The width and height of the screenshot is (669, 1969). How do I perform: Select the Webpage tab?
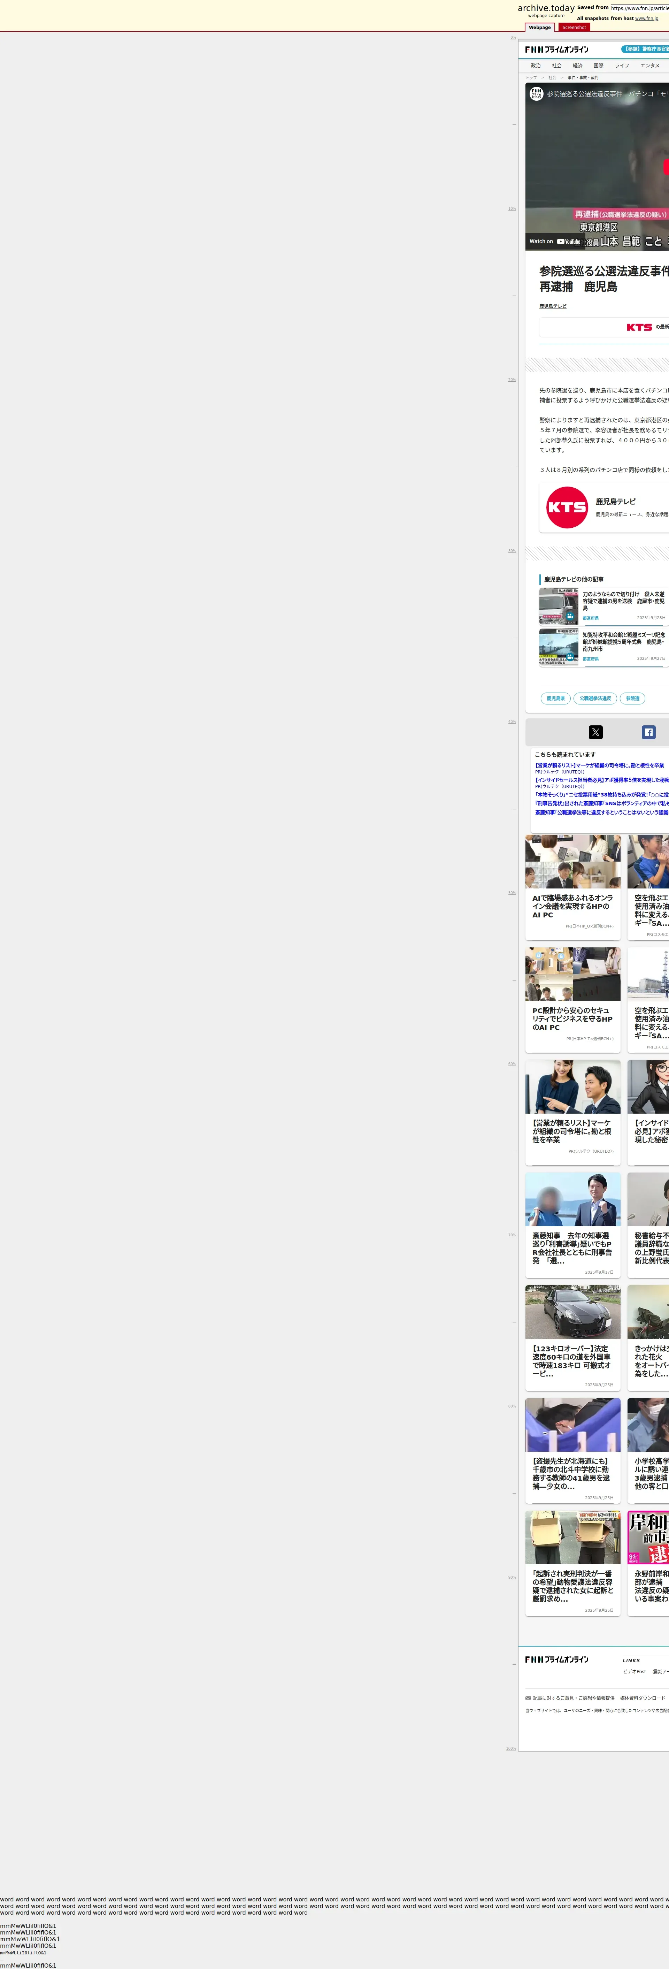[540, 28]
